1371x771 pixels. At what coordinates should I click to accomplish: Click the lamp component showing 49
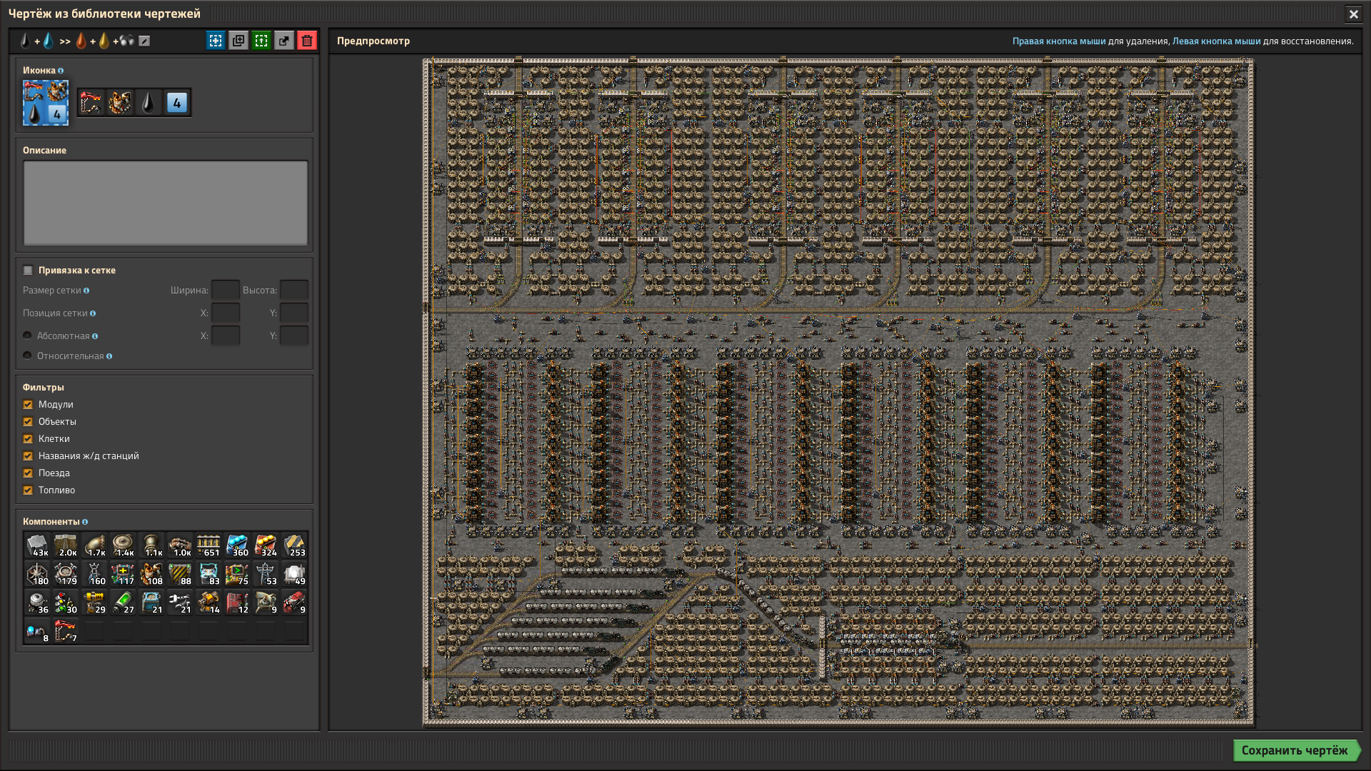294,574
